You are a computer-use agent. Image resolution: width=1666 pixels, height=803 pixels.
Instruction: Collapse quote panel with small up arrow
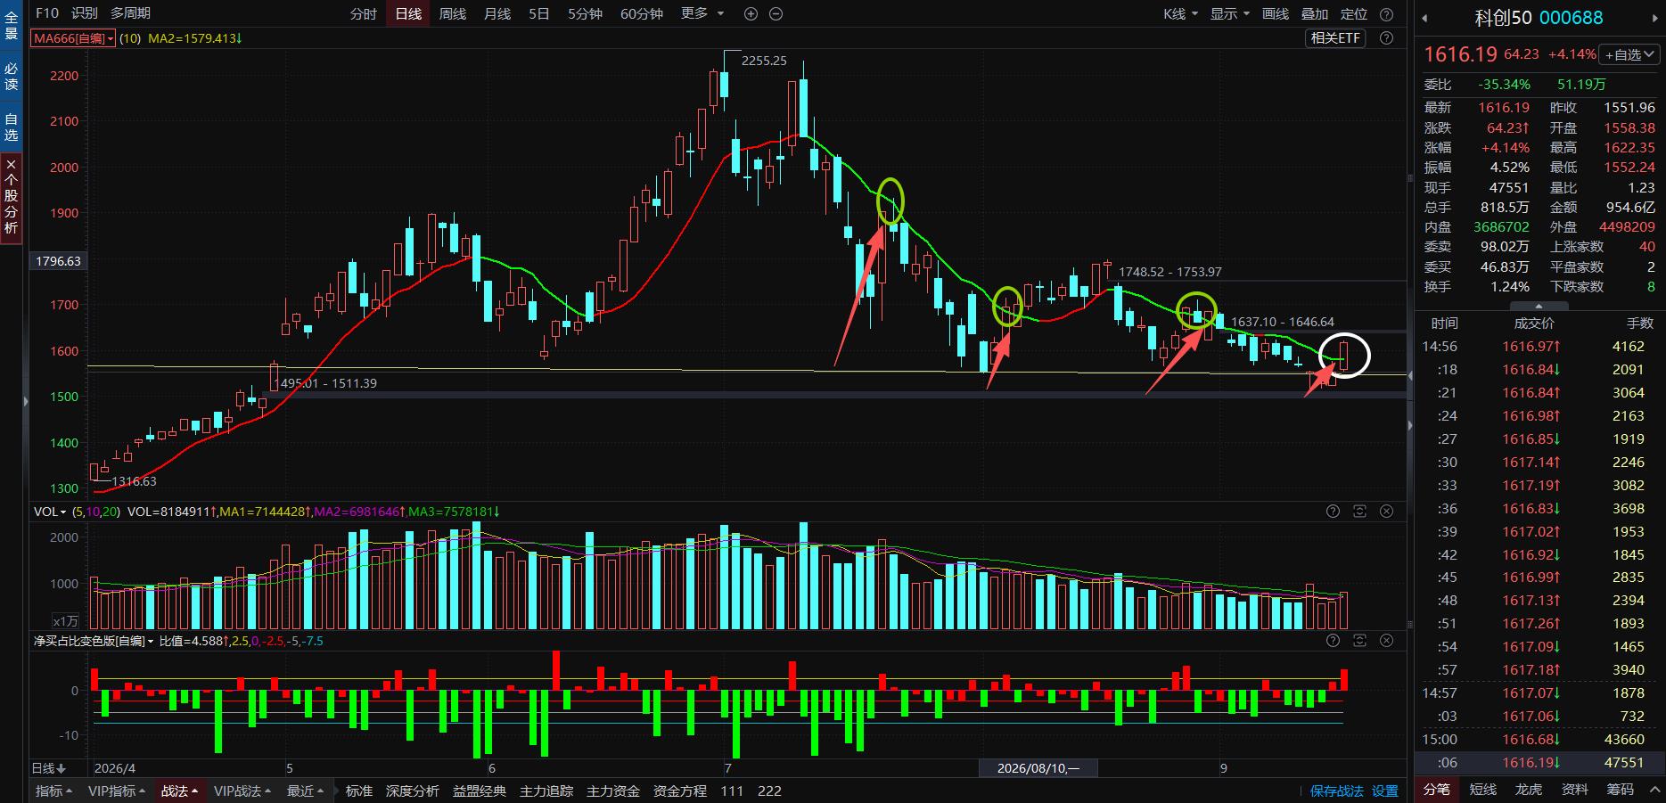pos(1539,306)
